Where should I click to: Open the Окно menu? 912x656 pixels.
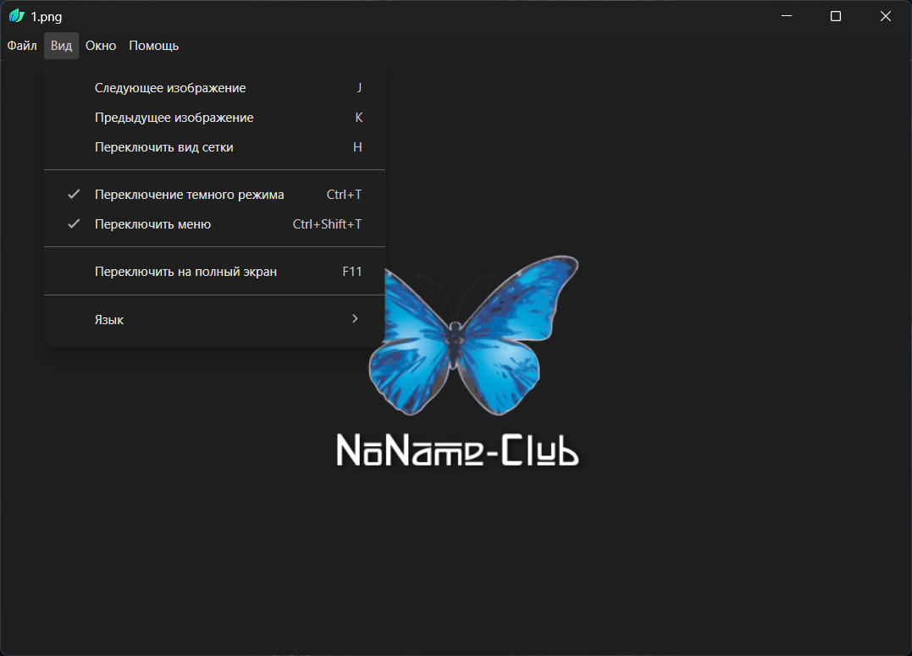[x=101, y=46]
